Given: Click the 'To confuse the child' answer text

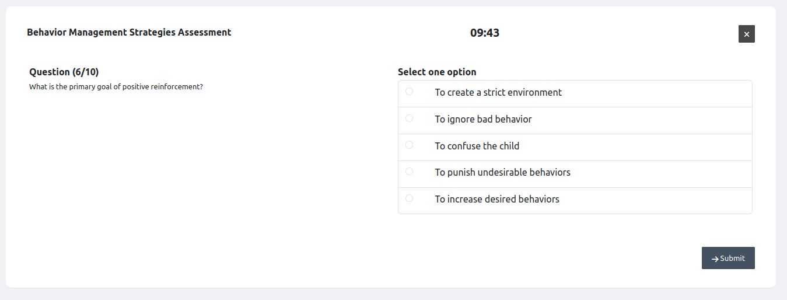Looking at the screenshot, I should tap(477, 146).
